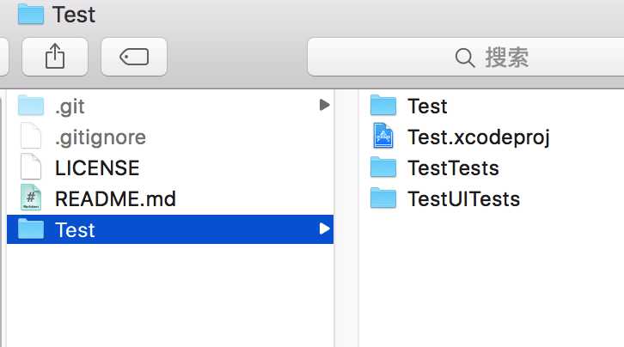Select the highlighted Test folder row
The width and height of the screenshot is (624, 347).
tap(170, 229)
